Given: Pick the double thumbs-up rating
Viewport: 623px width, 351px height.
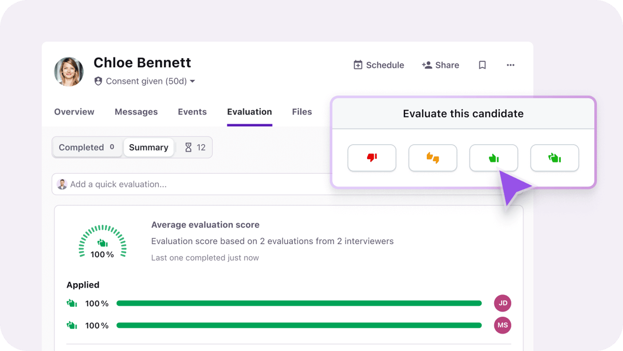Looking at the screenshot, I should coord(554,158).
